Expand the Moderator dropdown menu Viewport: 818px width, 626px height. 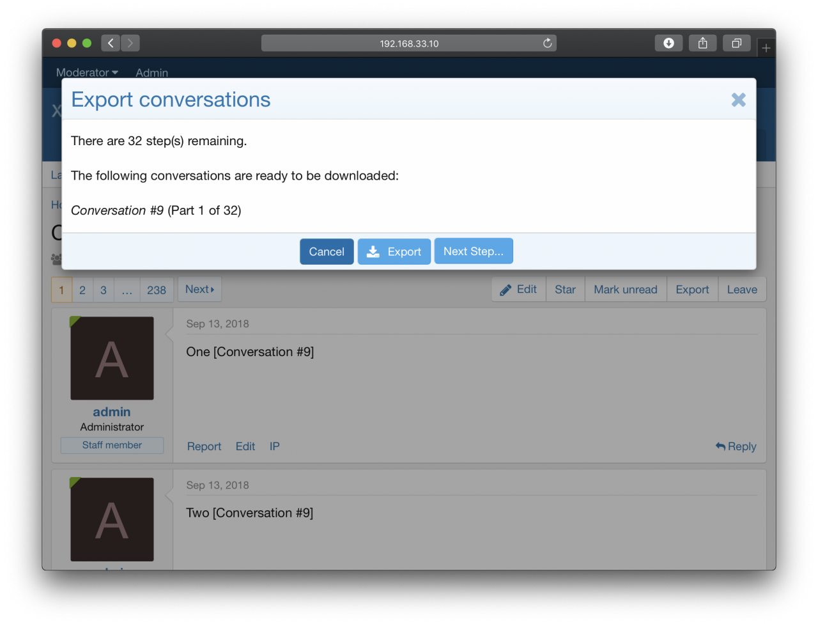tap(87, 73)
